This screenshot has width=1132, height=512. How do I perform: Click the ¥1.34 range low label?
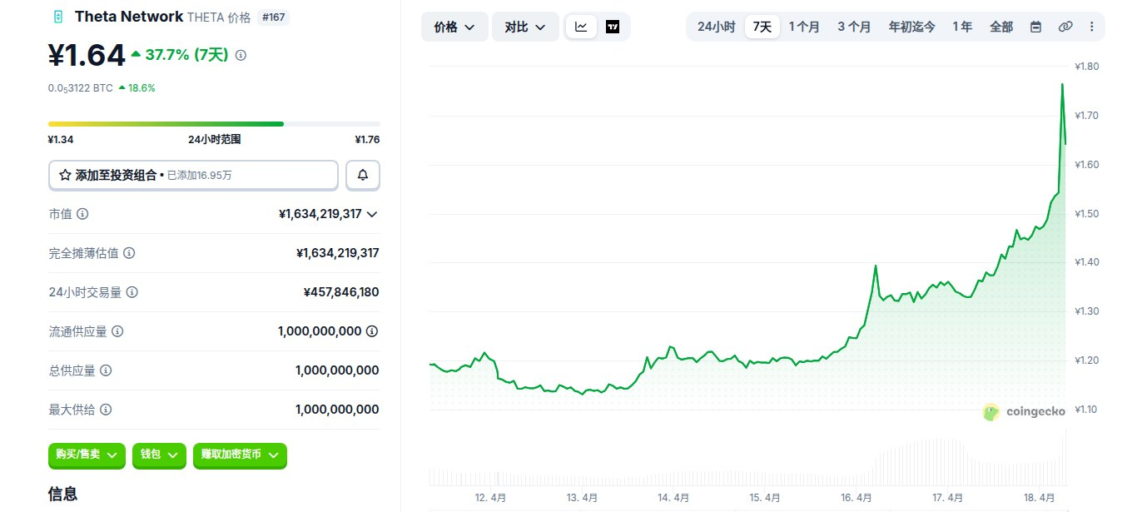point(61,140)
